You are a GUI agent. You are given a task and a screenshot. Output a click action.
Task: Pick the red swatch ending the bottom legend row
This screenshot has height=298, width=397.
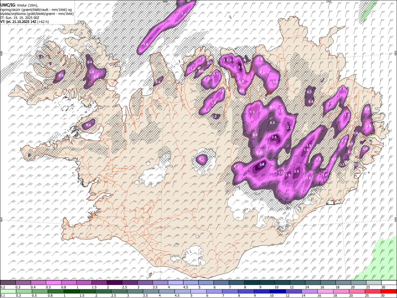click(389, 291)
